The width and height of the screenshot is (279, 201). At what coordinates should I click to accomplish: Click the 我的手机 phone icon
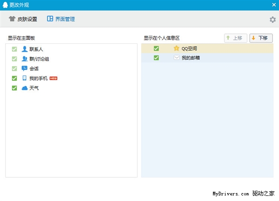[25, 78]
